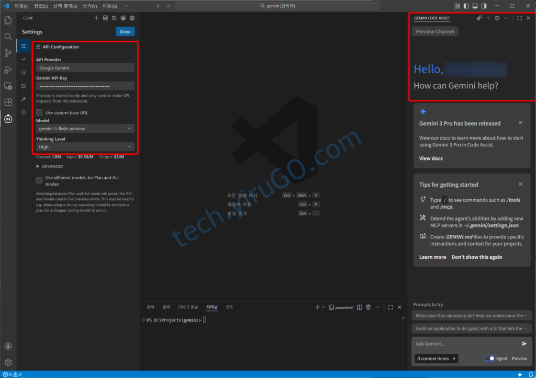Start a new chat in Gemini Code Assist
This screenshot has width=536, height=378.
pyautogui.click(x=488, y=18)
